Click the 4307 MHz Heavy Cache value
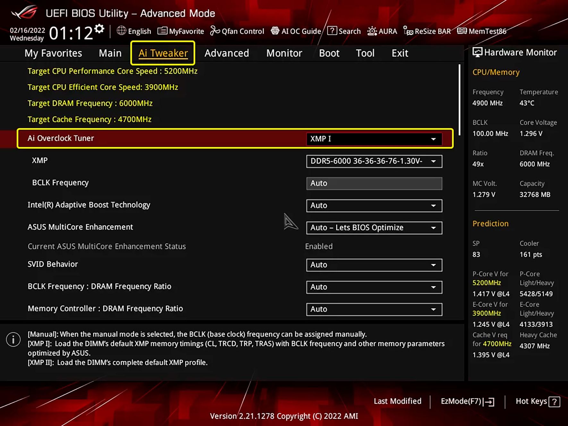Viewport: 568px width, 426px height. coord(535,346)
